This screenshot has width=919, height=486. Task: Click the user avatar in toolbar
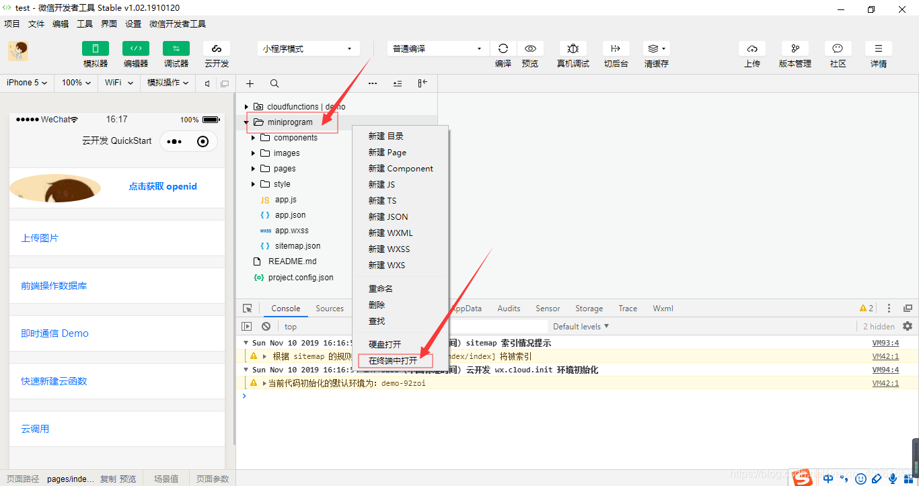click(x=18, y=51)
